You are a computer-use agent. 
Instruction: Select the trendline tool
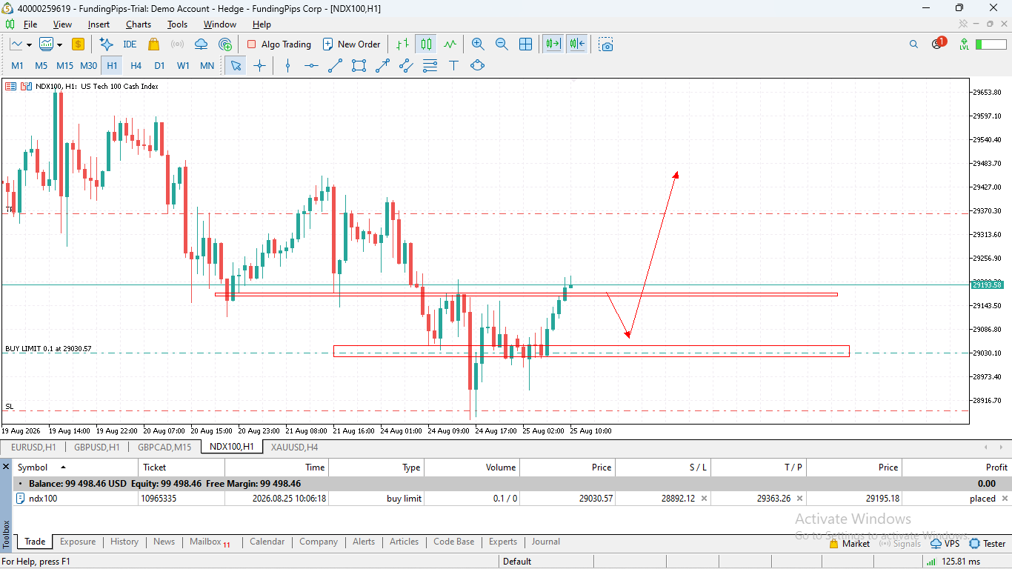tap(335, 66)
